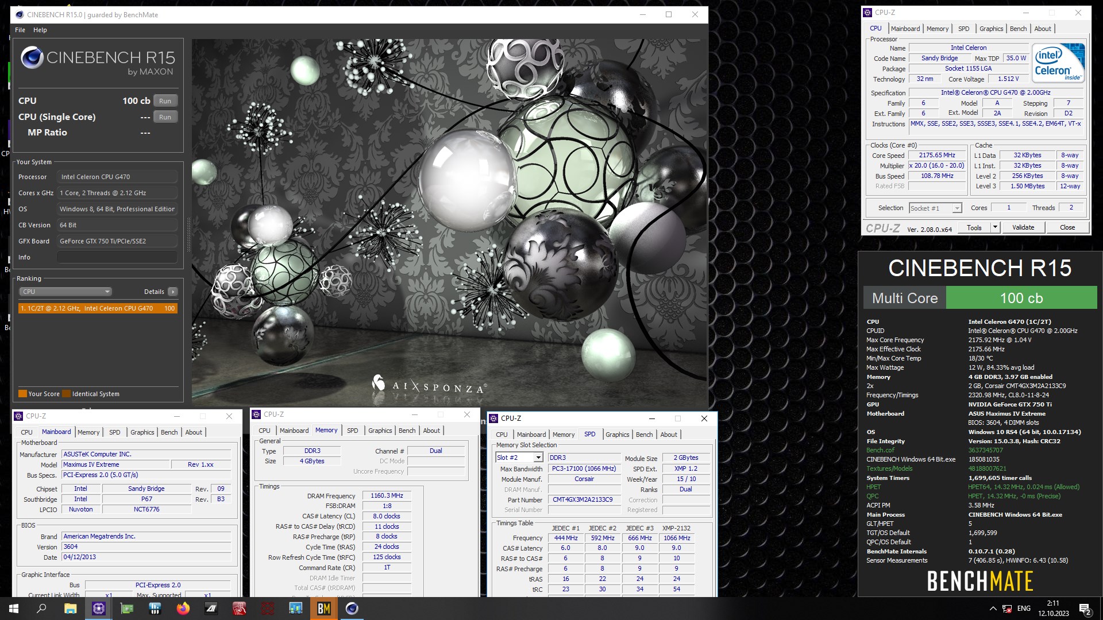Click the Maximus IV Extreme model field
Screen dimensions: 1103x620
116,465
